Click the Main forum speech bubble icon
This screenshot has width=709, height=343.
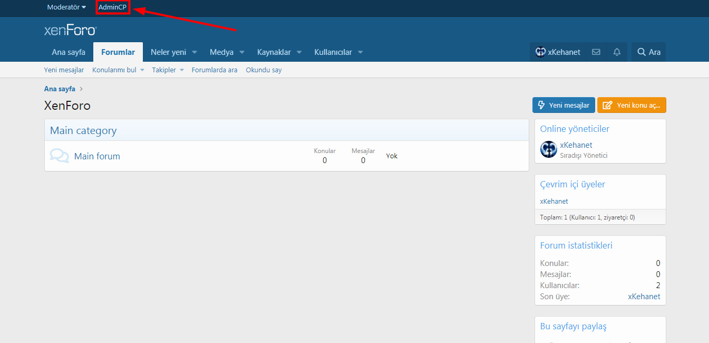[x=59, y=156]
